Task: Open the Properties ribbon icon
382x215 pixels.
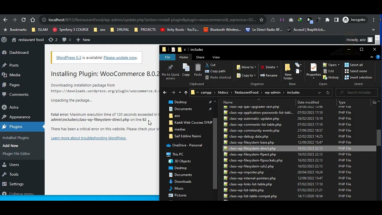Action: 314,71
